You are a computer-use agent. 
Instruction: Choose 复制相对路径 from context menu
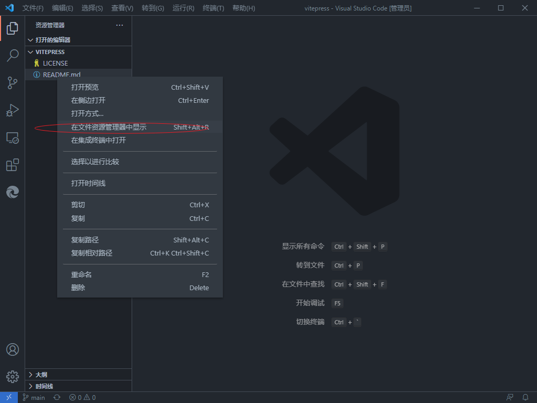click(x=140, y=253)
